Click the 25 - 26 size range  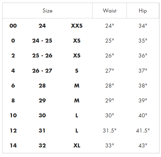click(x=42, y=56)
